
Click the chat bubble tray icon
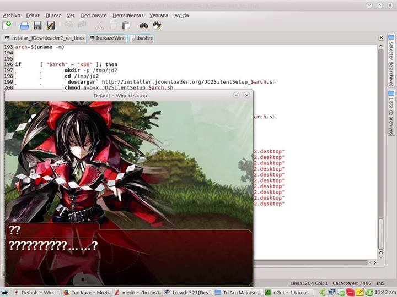pyautogui.click(x=341, y=293)
